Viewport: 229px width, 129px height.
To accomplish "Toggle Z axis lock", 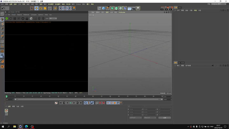I will pos(69,8).
